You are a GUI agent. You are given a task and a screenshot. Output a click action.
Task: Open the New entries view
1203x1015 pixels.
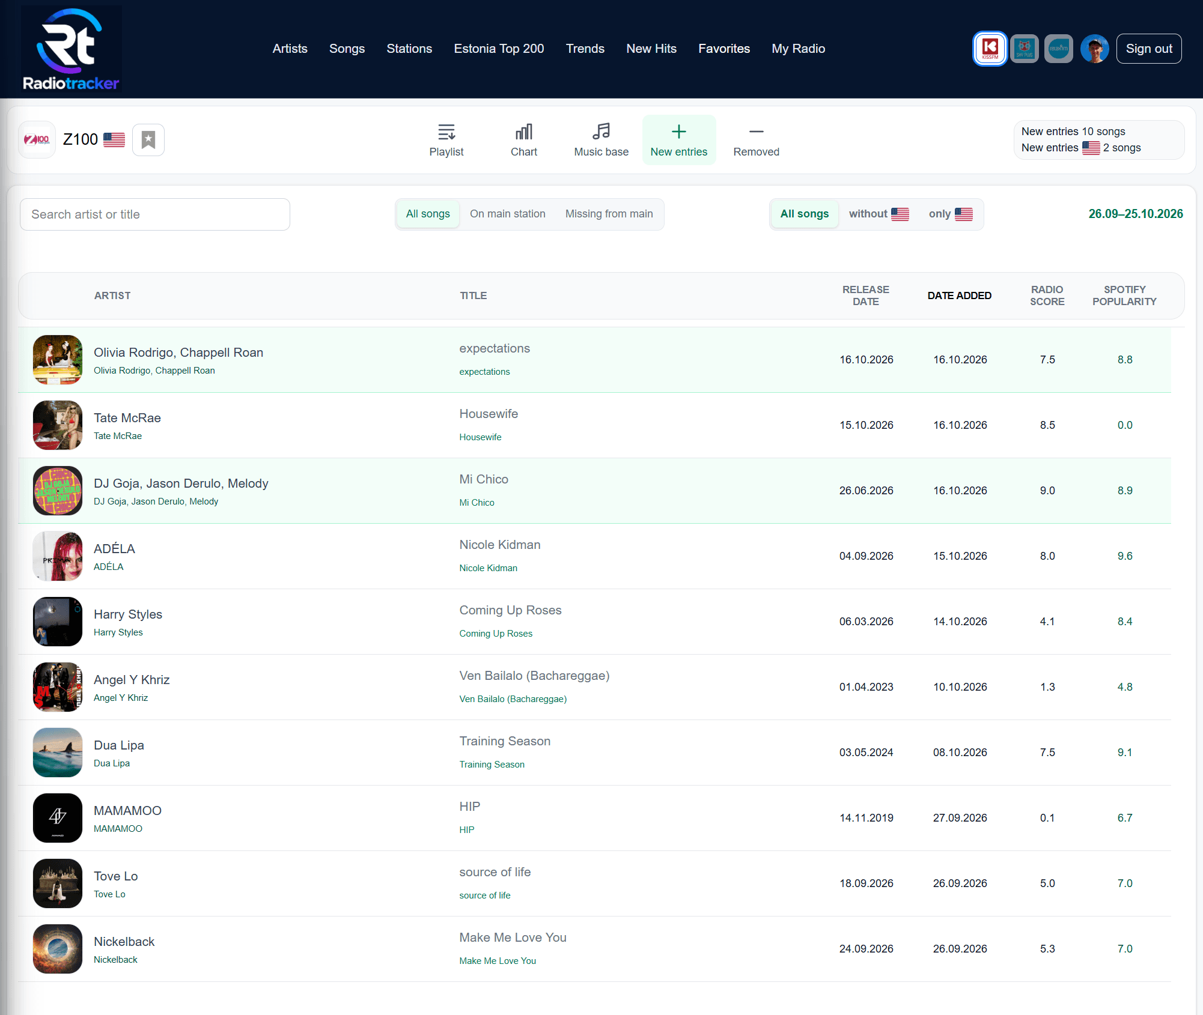pyautogui.click(x=679, y=140)
